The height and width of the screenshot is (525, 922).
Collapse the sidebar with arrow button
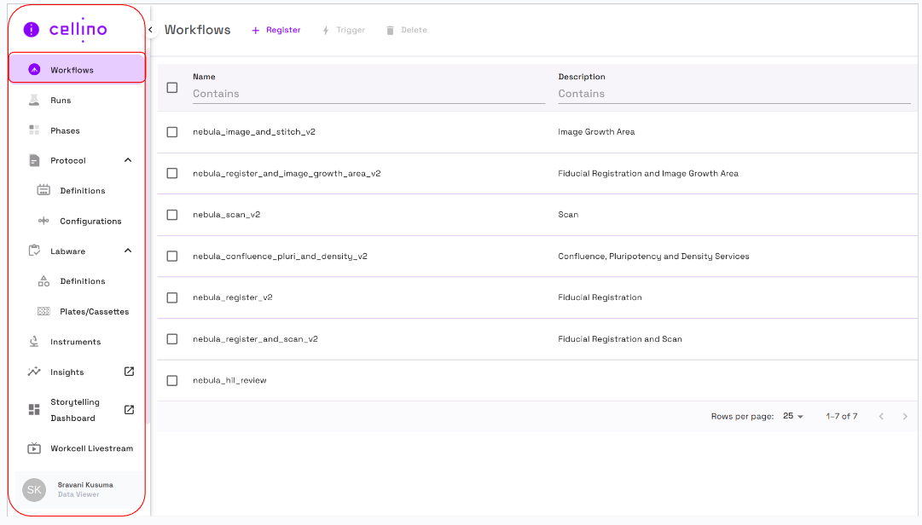click(x=150, y=30)
